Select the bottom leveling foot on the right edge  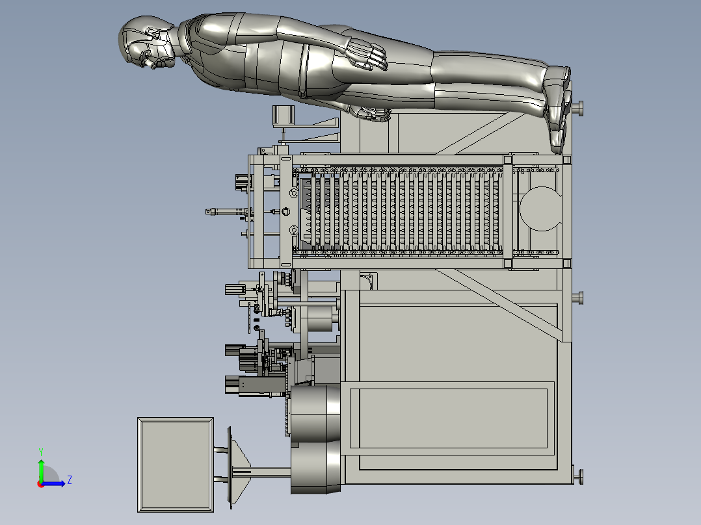point(578,477)
